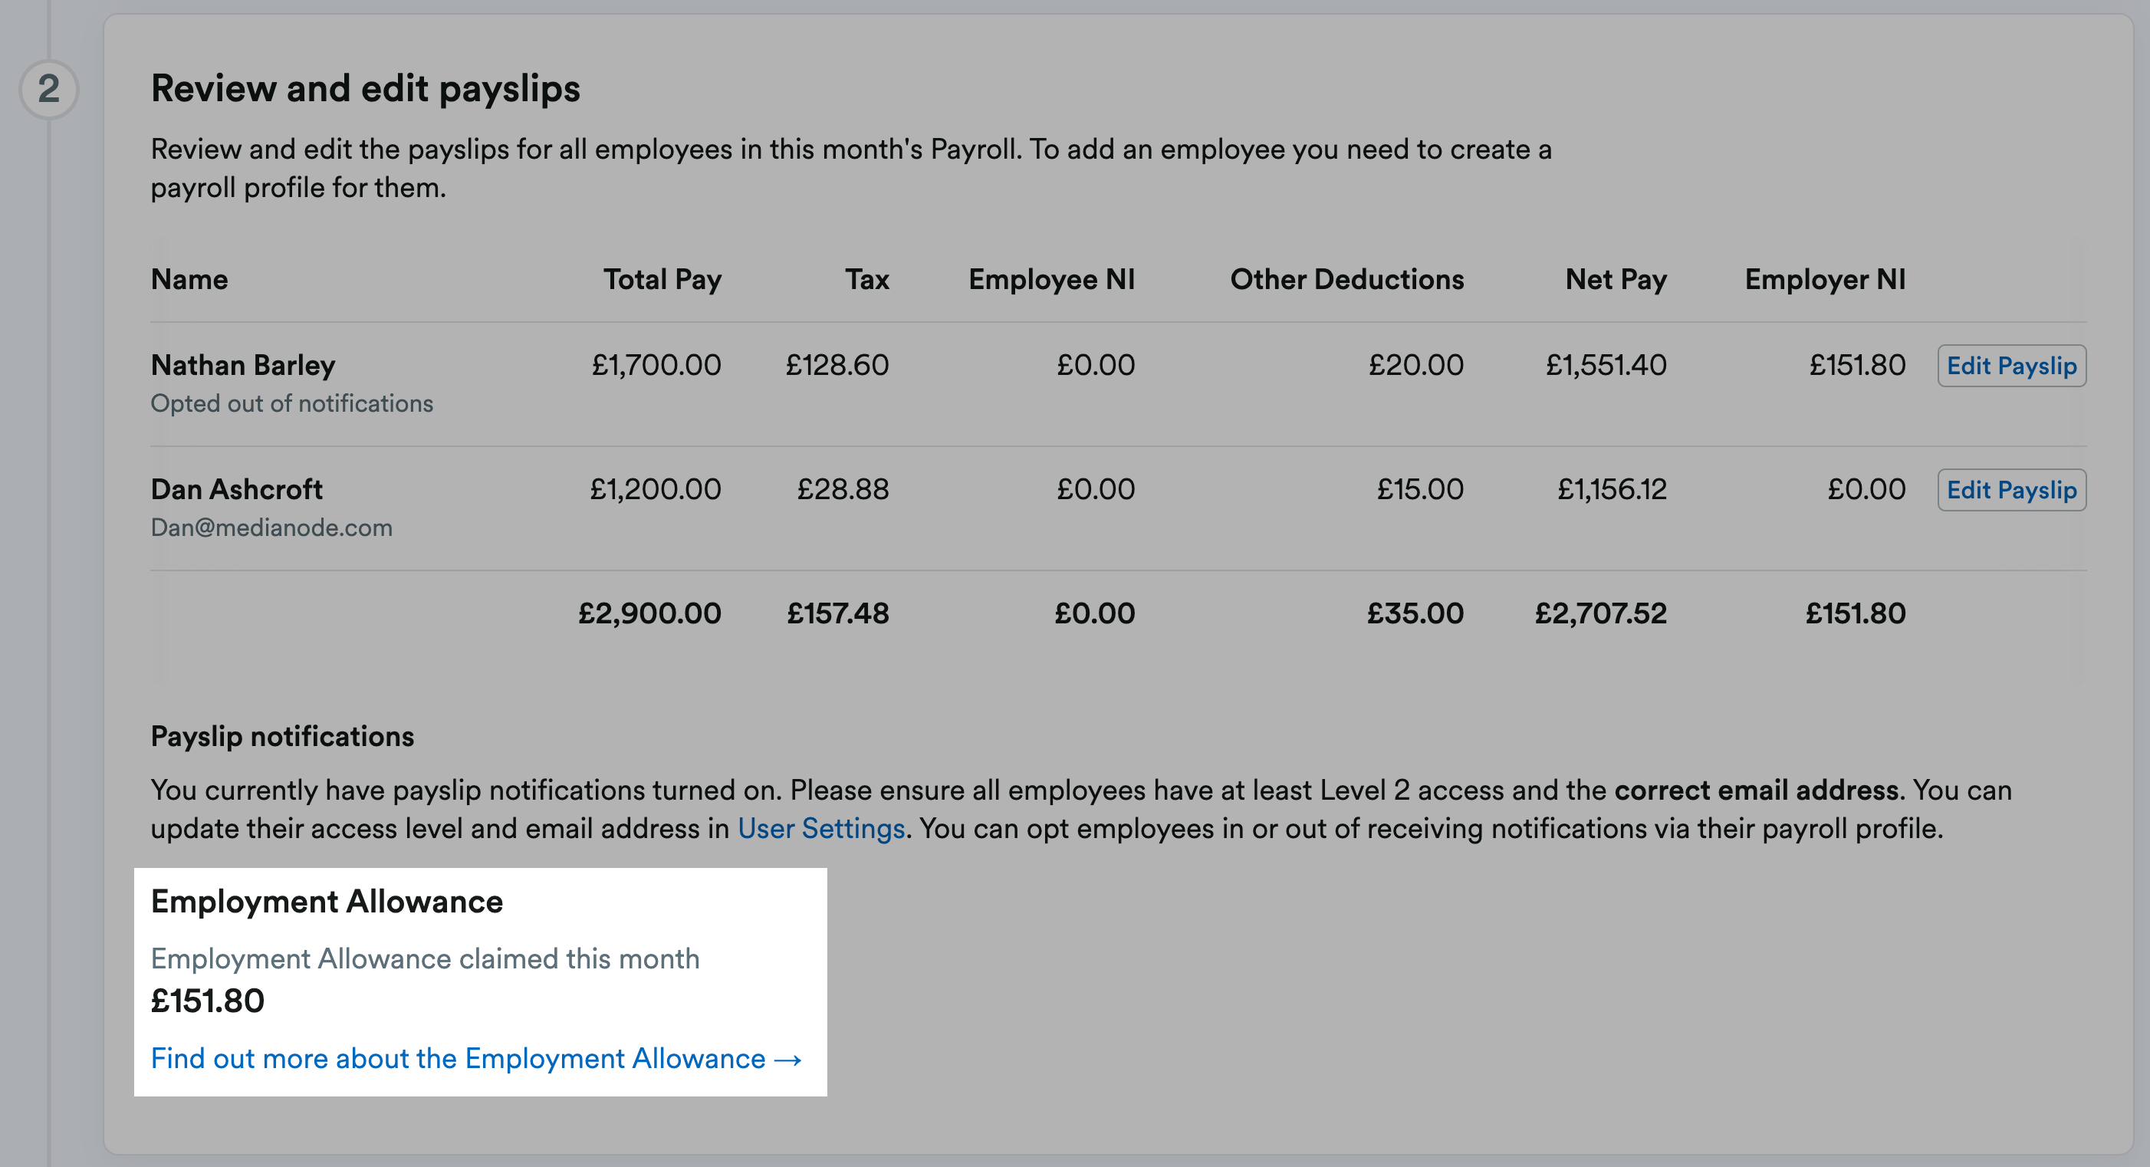Click the Employment Allowance heading
Image resolution: width=2150 pixels, height=1167 pixels.
click(327, 902)
